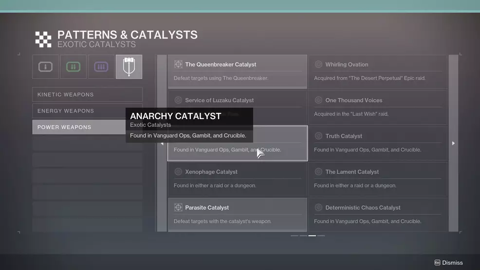The image size is (480, 270).
Task: Click the Service of Luzaku Catalyst icon
Action: (x=178, y=100)
